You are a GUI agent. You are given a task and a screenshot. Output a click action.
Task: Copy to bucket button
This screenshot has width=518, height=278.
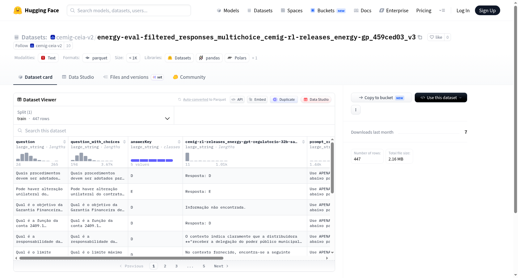click(x=381, y=98)
